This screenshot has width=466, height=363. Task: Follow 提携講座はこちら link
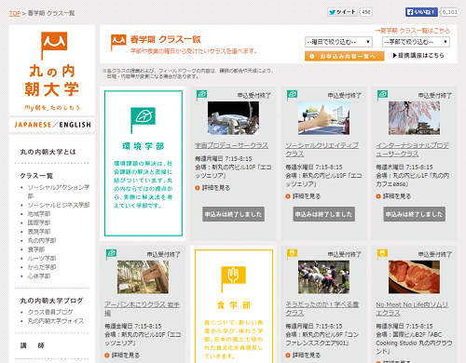(418, 55)
